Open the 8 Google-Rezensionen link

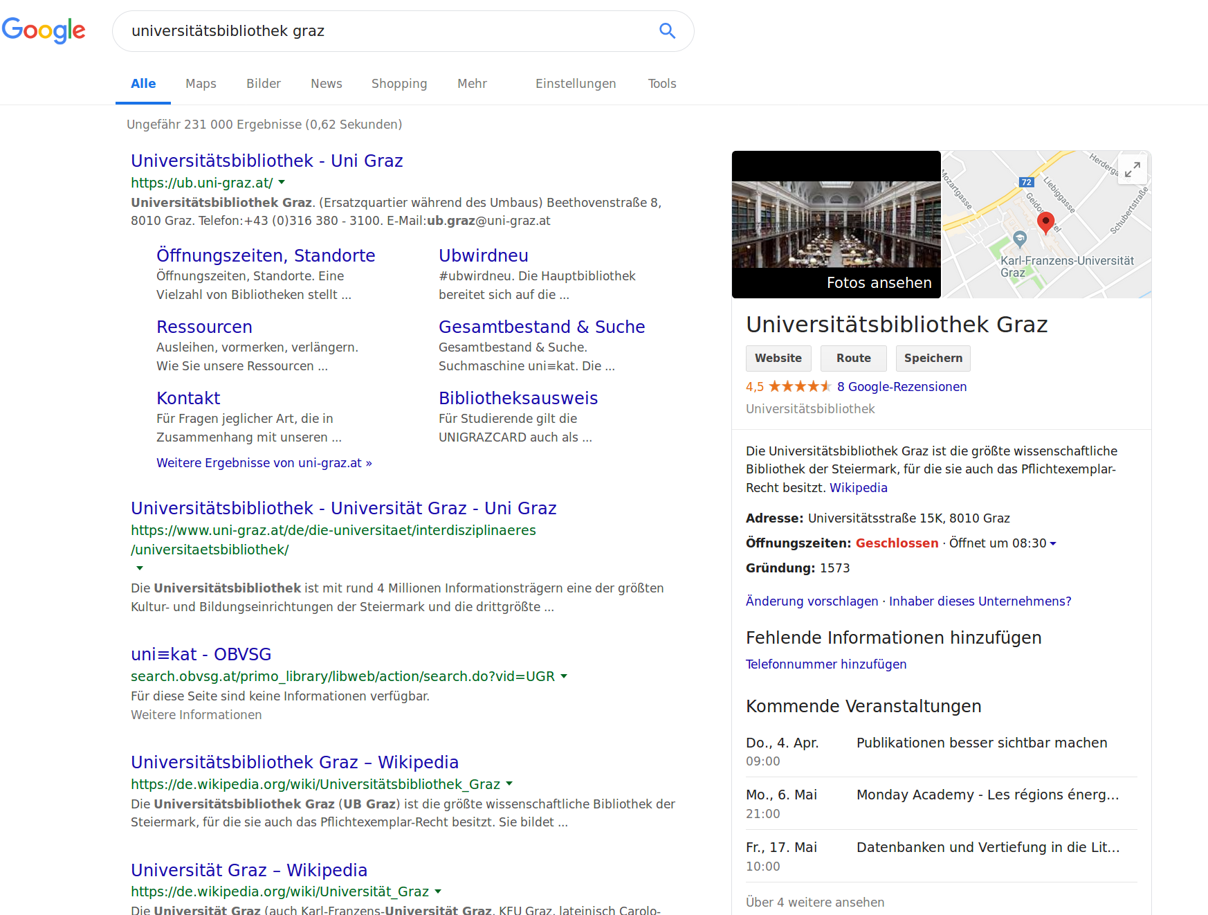point(901,387)
